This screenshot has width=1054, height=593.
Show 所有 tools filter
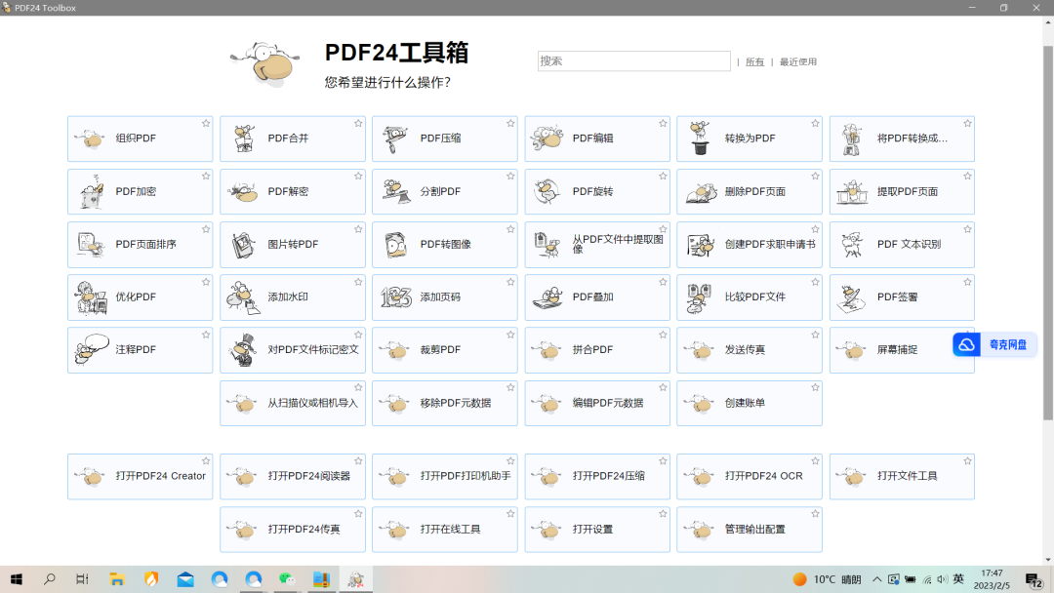coord(754,61)
